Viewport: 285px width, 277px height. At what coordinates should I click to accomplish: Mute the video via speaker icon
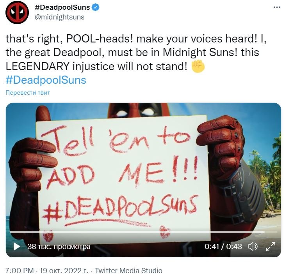pos(253,247)
